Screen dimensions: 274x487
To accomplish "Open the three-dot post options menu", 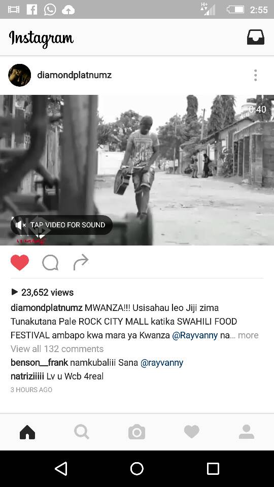I will [x=255, y=75].
